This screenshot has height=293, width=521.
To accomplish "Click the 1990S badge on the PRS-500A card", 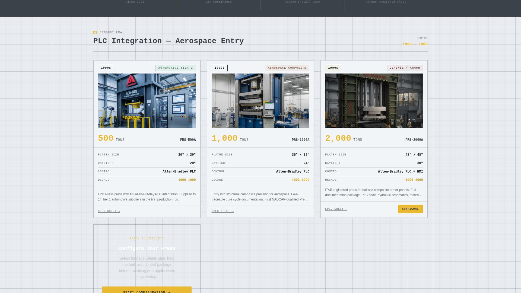I will click(x=106, y=68).
